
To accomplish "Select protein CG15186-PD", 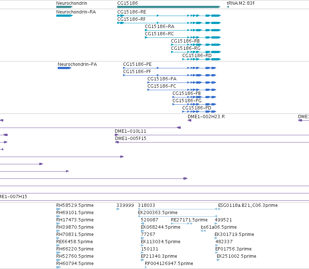I will coord(197,108).
